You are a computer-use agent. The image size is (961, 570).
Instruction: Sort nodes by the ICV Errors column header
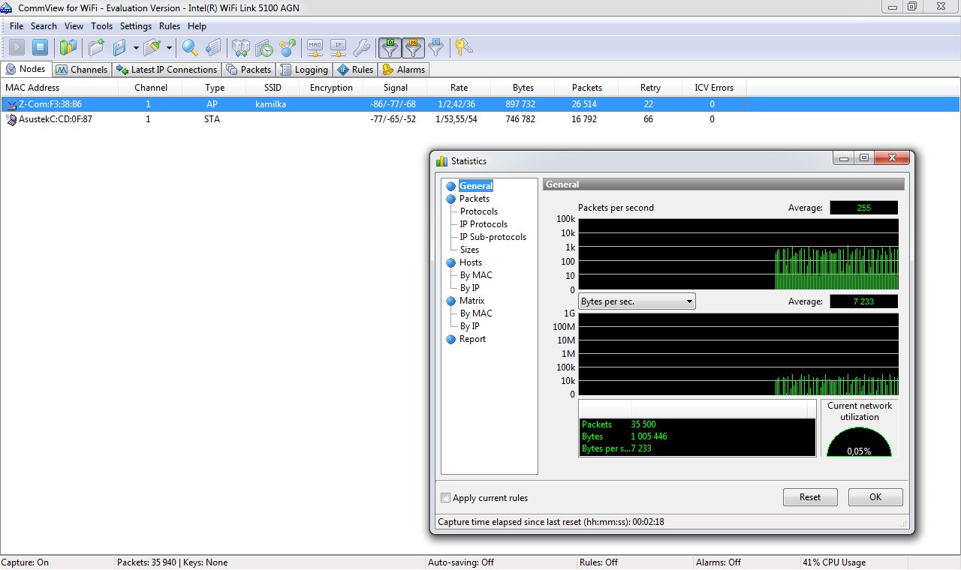[x=714, y=88]
